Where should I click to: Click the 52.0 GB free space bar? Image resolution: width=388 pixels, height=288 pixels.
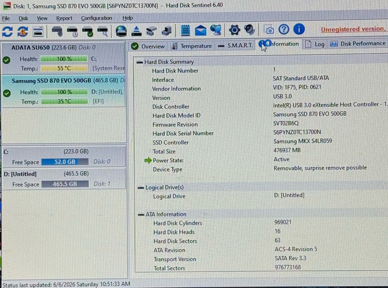click(x=65, y=162)
